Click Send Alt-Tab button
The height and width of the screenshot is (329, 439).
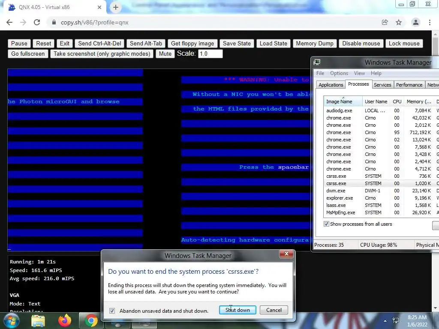[x=146, y=43]
